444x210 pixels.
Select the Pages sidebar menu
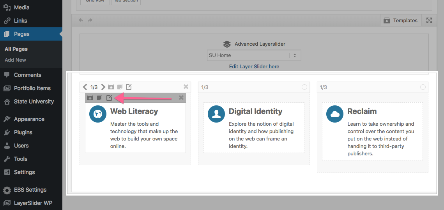click(x=31, y=34)
